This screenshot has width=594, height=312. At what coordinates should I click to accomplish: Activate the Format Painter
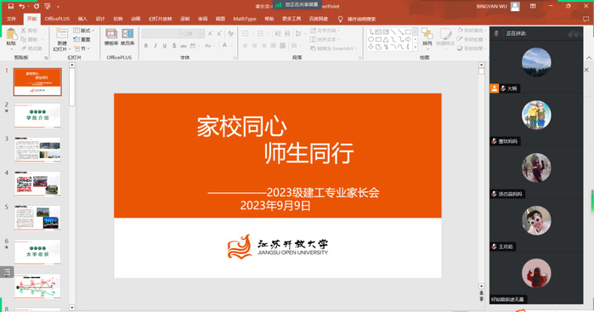pyautogui.click(x=31, y=48)
